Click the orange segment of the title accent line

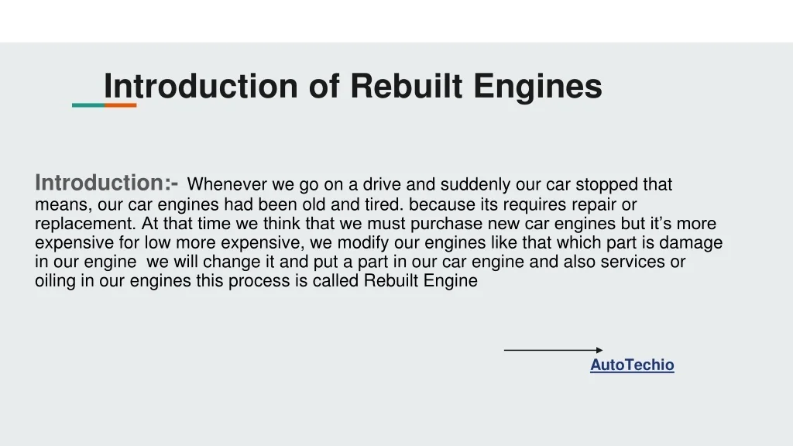click(120, 105)
